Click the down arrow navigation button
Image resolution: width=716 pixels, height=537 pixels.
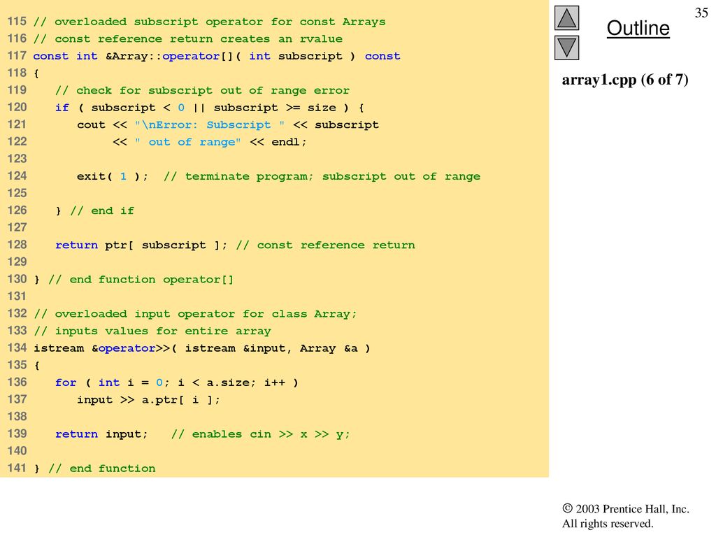click(x=566, y=48)
